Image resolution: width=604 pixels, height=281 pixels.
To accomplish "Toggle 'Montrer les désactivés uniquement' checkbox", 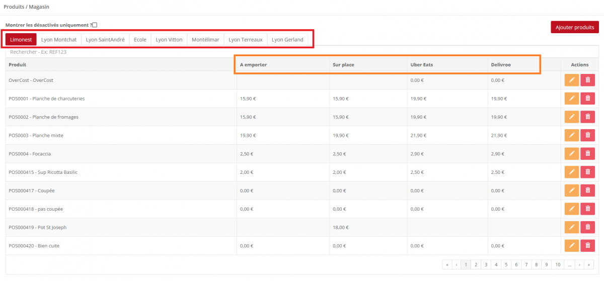I will point(95,25).
